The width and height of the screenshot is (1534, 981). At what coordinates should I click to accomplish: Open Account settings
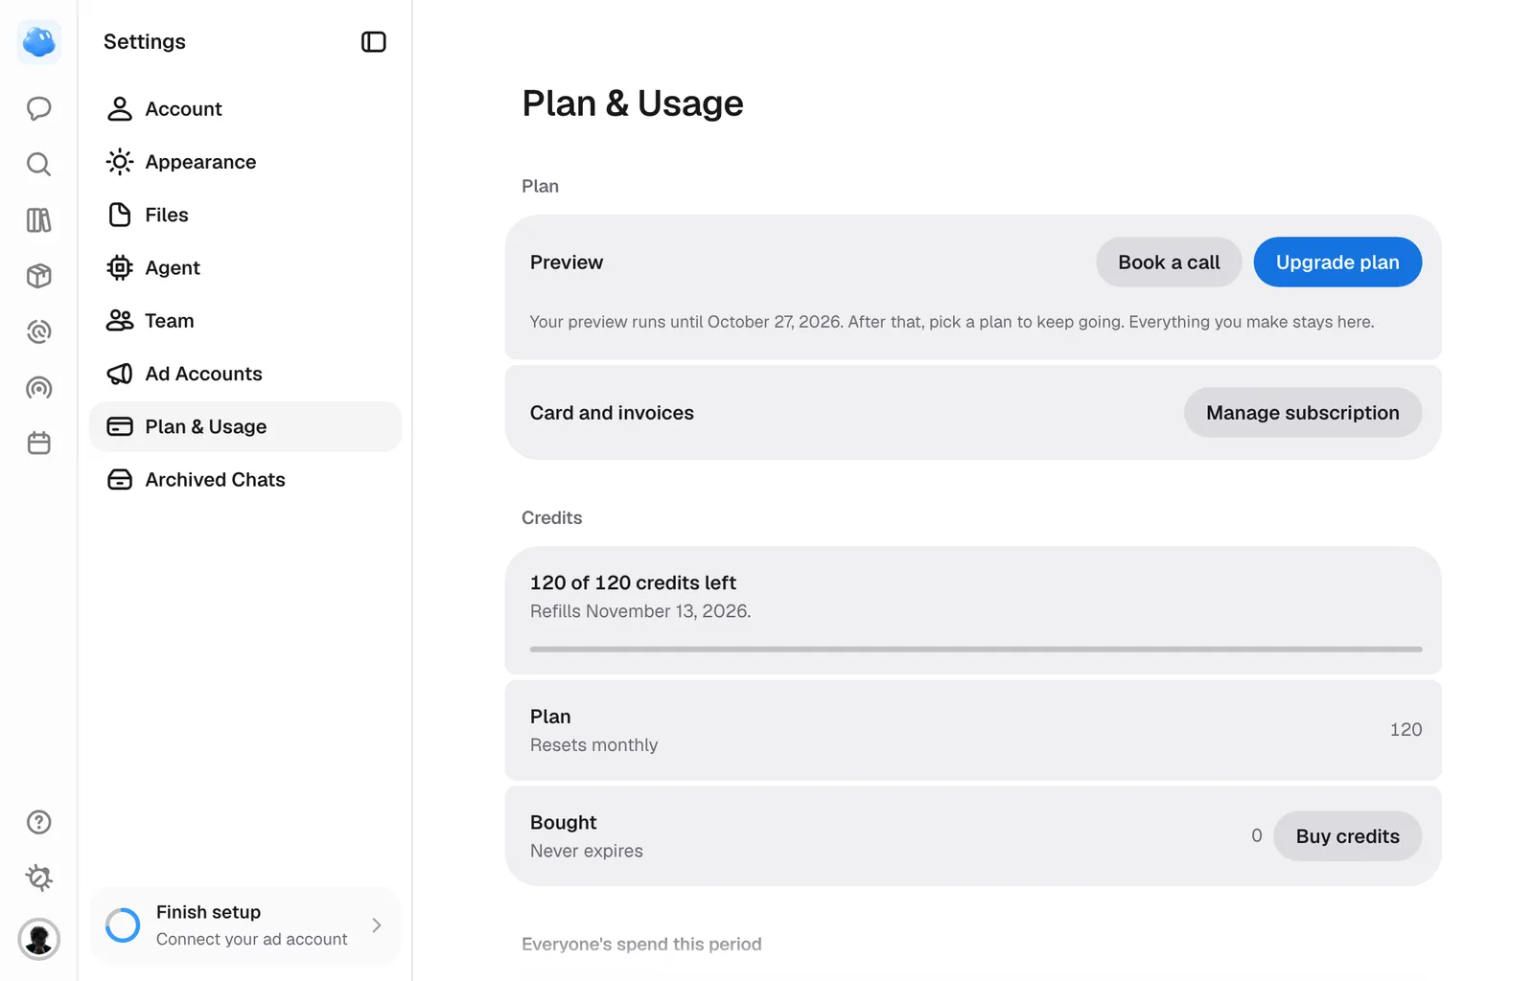(x=245, y=109)
